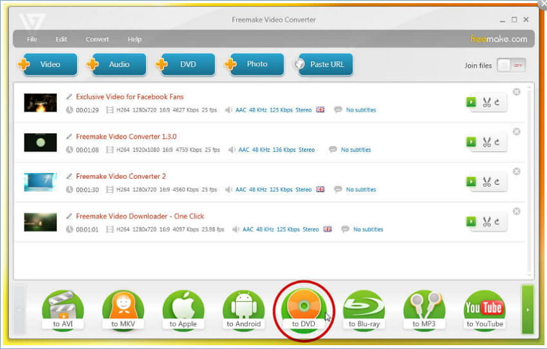
Task: Choose the to Android conversion icon
Action: pyautogui.click(x=243, y=310)
